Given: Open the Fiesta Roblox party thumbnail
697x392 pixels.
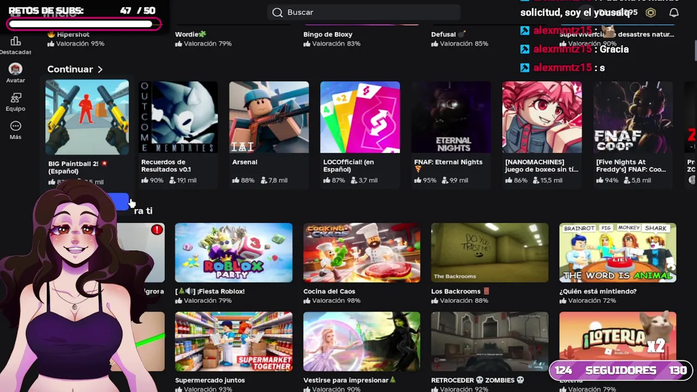Looking at the screenshot, I should [x=234, y=253].
